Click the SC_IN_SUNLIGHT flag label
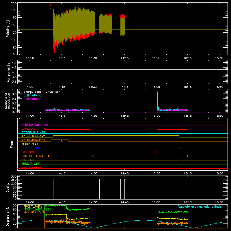The height and width of the screenshot is (231, 231). click(x=33, y=136)
